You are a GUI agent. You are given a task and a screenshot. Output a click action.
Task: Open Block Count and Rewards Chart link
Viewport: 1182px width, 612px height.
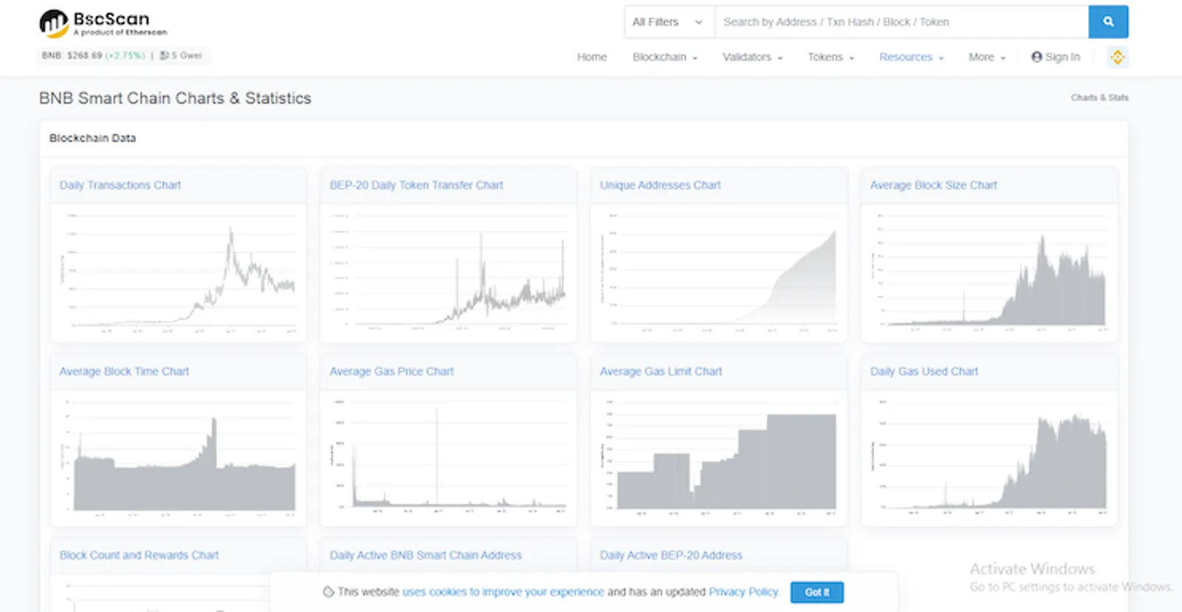coord(139,555)
